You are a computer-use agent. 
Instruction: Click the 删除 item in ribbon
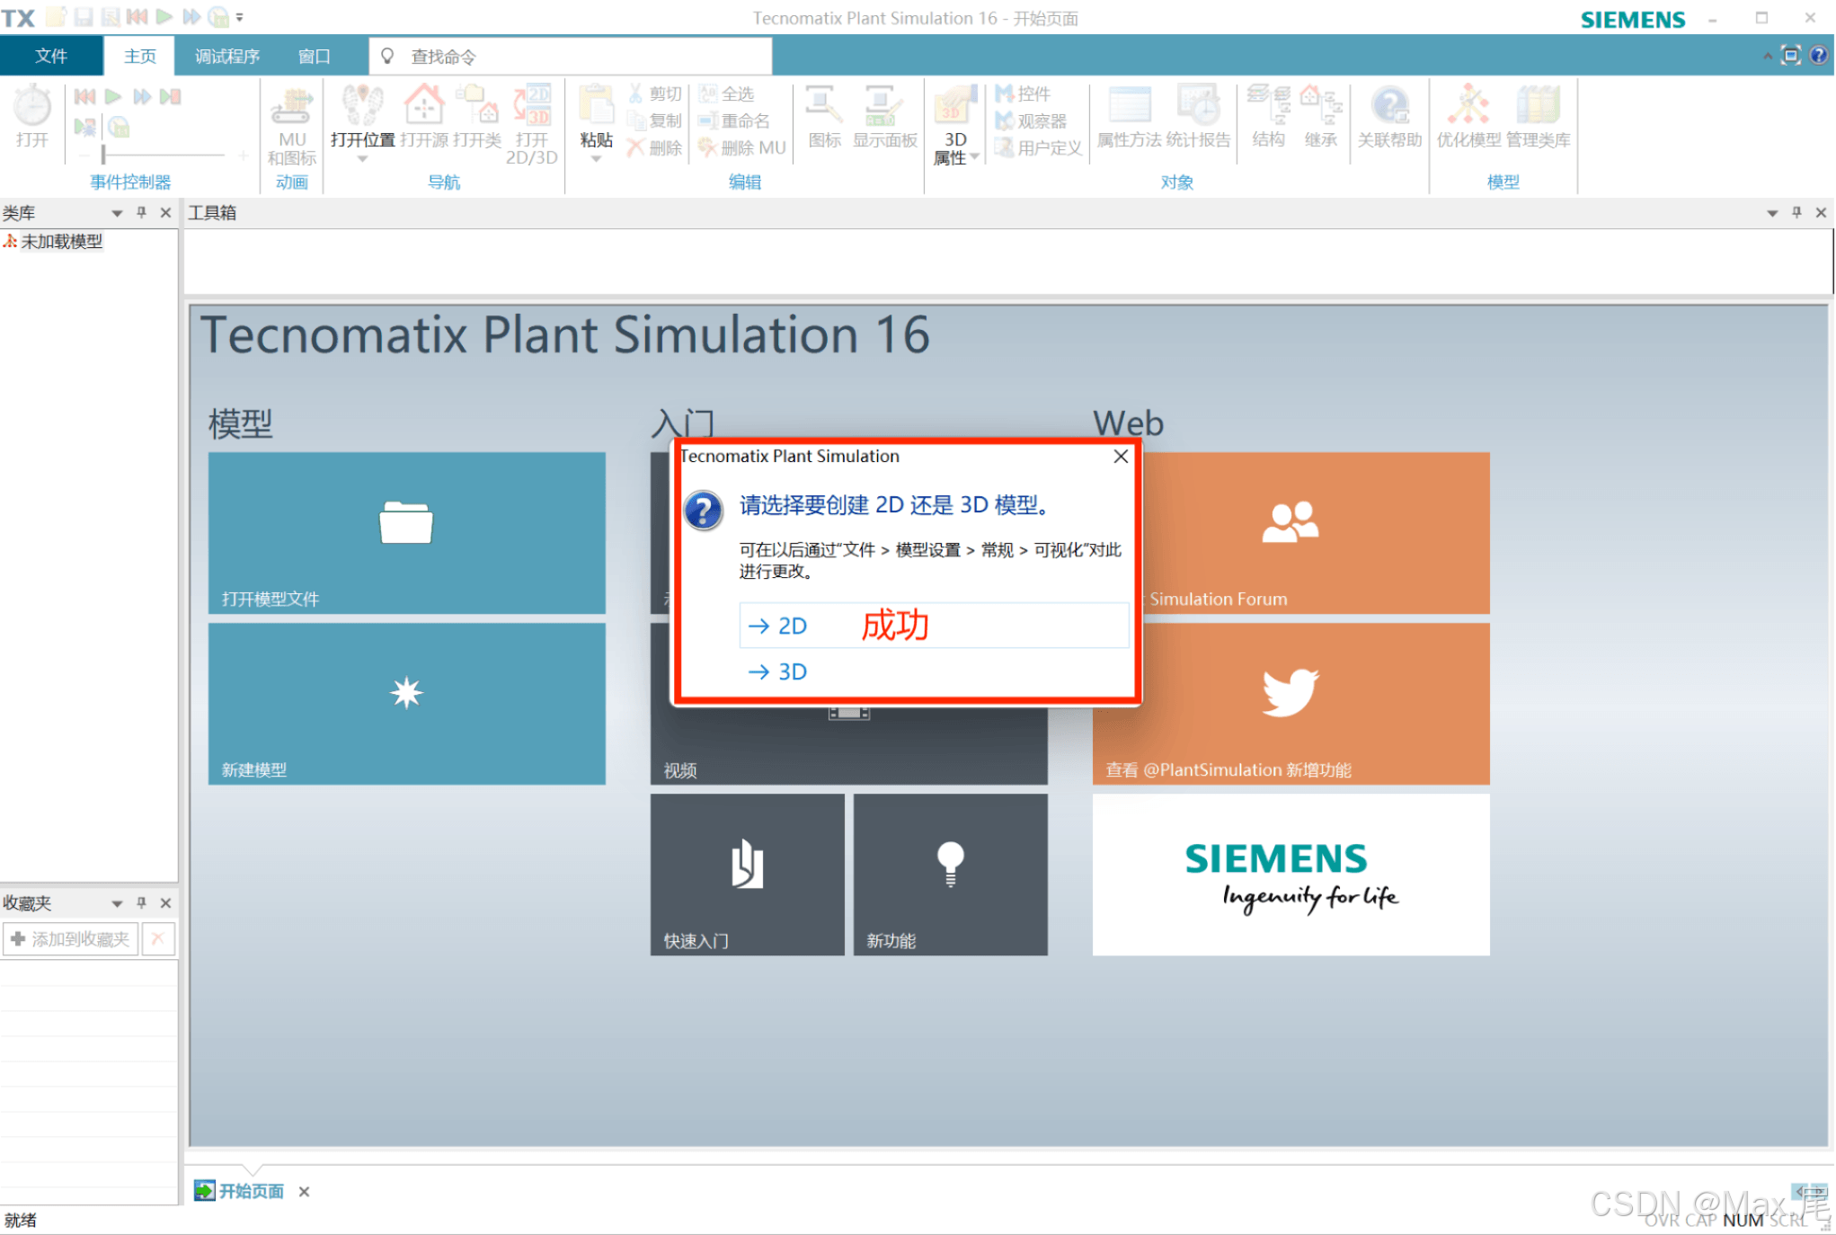coord(655,147)
